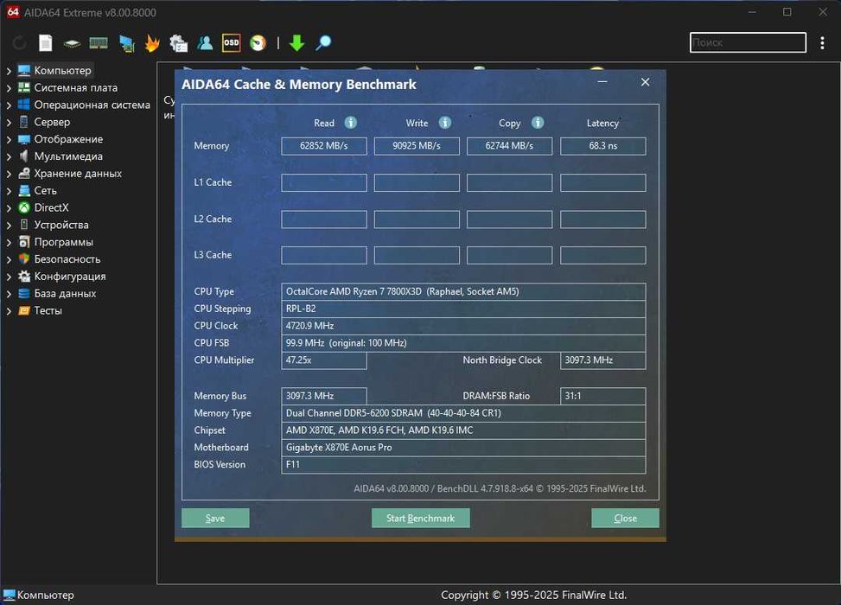841x605 pixels.
Task: Click the CPU Clock value 4720.9 MHz
Action: tap(463, 326)
